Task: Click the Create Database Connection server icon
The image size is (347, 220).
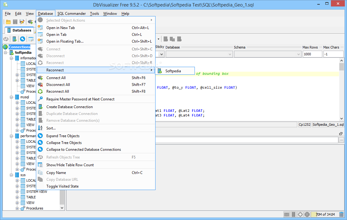Action: [41, 107]
